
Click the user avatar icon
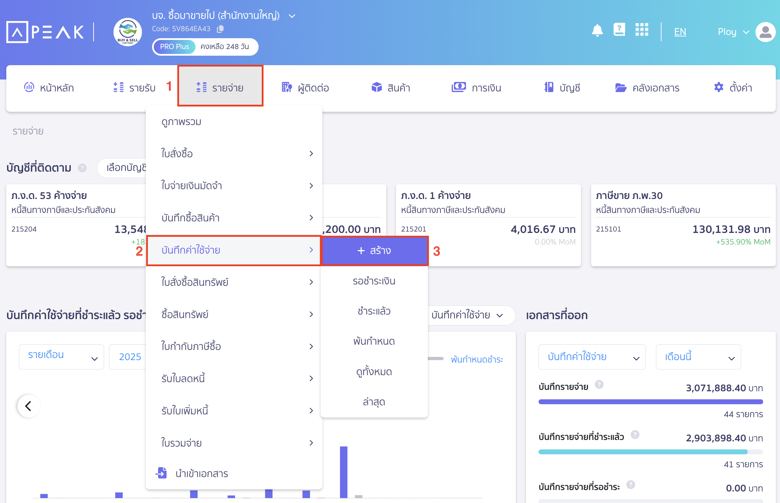pos(765,32)
